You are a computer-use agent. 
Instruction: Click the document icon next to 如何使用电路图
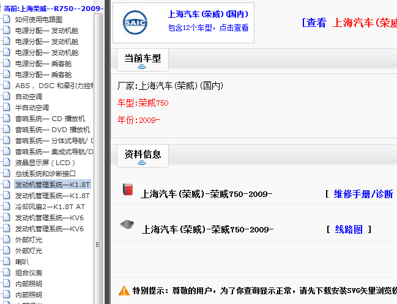[x=7, y=19]
